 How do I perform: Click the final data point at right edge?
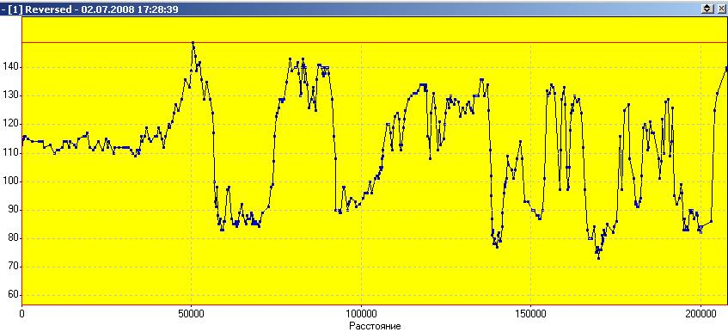726,68
